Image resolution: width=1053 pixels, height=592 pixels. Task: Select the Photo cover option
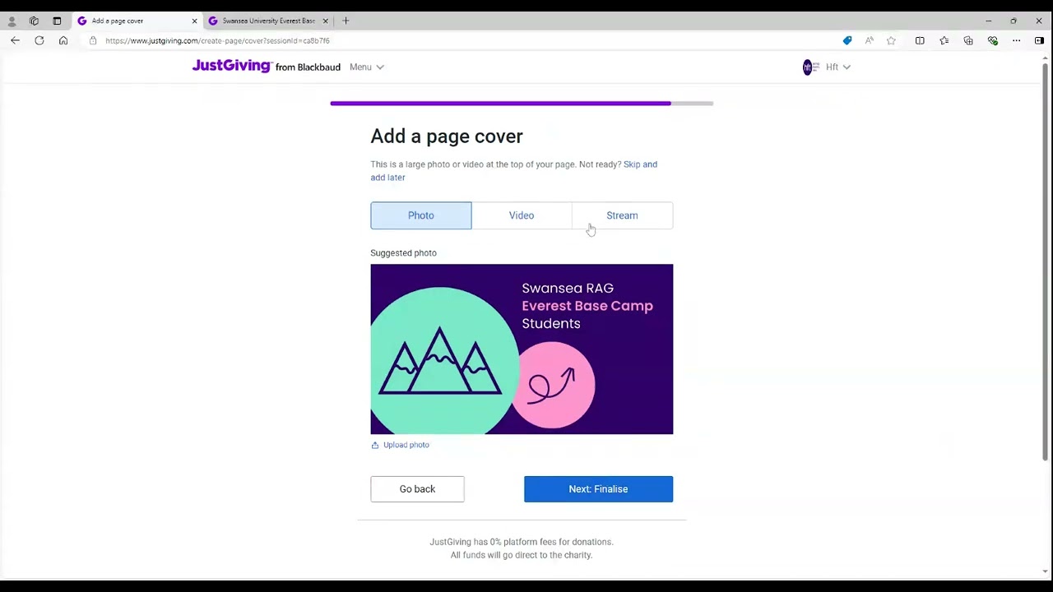click(420, 215)
